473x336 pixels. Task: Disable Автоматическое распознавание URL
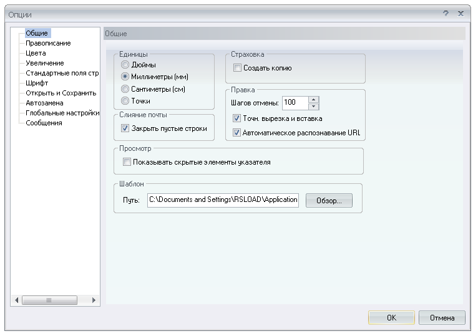click(237, 133)
